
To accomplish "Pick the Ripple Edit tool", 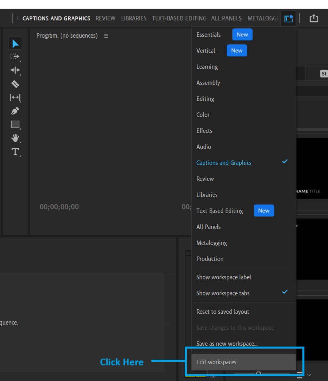I will pos(15,70).
